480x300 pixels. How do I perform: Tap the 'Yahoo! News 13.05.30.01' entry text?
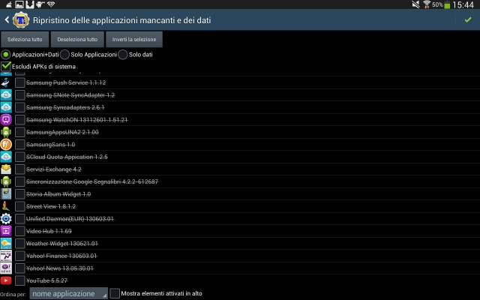point(60,268)
